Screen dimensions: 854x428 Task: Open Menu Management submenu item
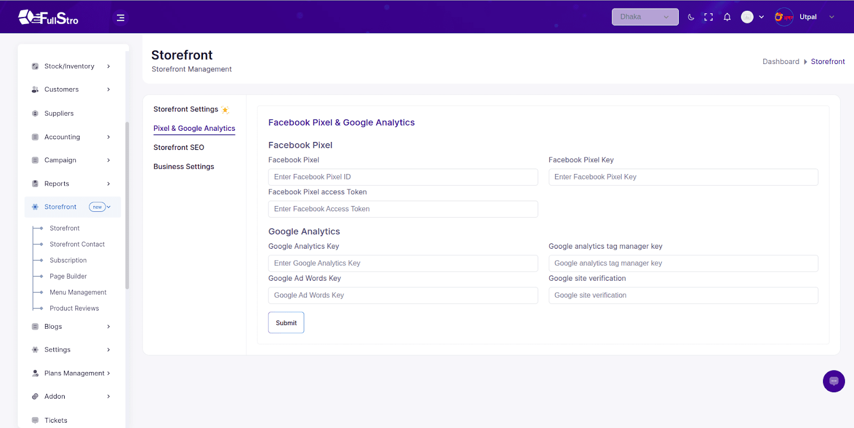(78, 292)
